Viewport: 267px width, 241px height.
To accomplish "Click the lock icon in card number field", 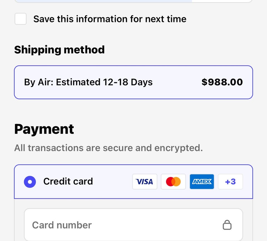I will (x=227, y=225).
